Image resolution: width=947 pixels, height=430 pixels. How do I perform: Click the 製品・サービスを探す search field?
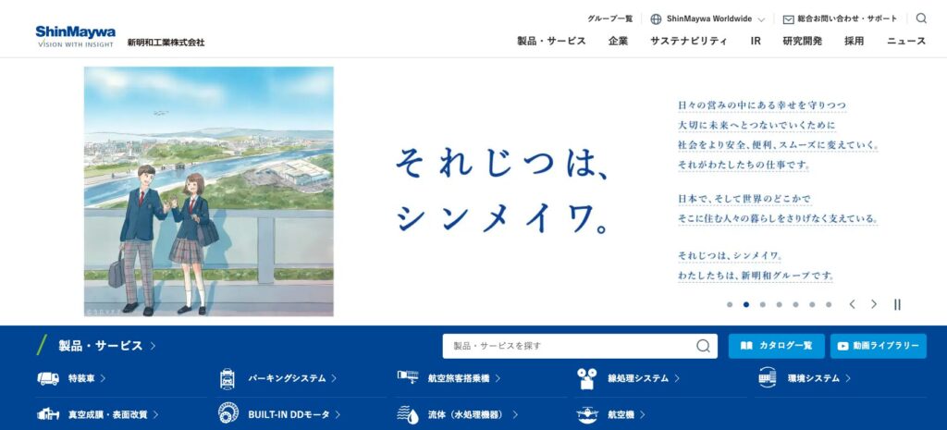coord(569,346)
